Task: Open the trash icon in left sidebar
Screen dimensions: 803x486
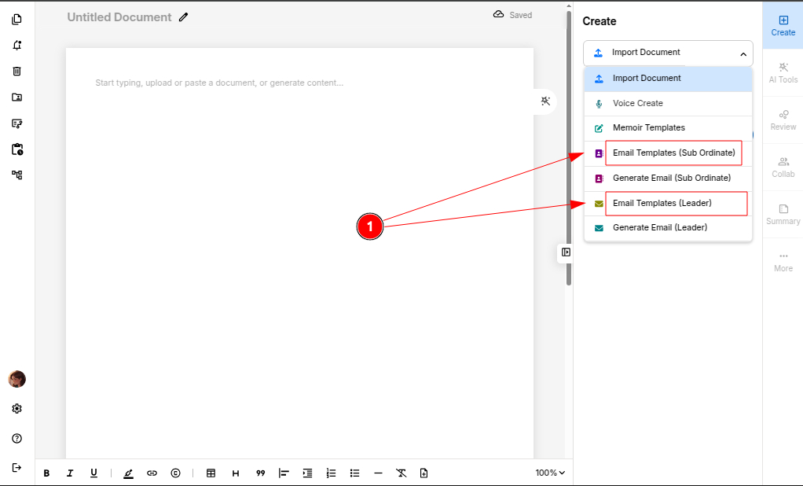Action: click(16, 71)
